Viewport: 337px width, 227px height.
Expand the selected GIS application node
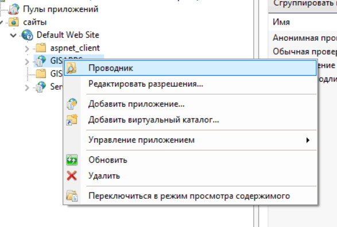pos(27,61)
